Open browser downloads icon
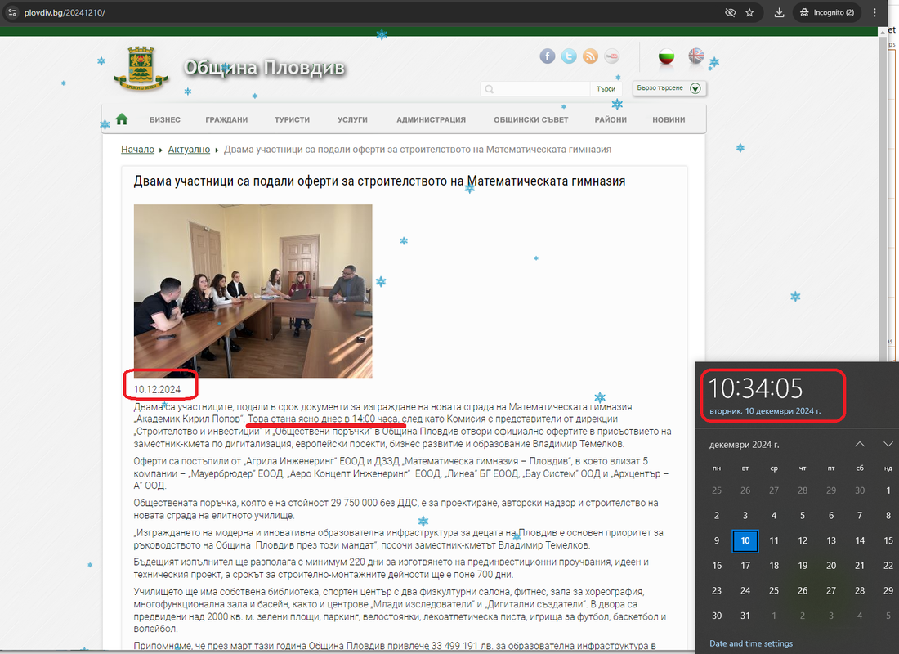Image resolution: width=899 pixels, height=654 pixels. tap(779, 12)
